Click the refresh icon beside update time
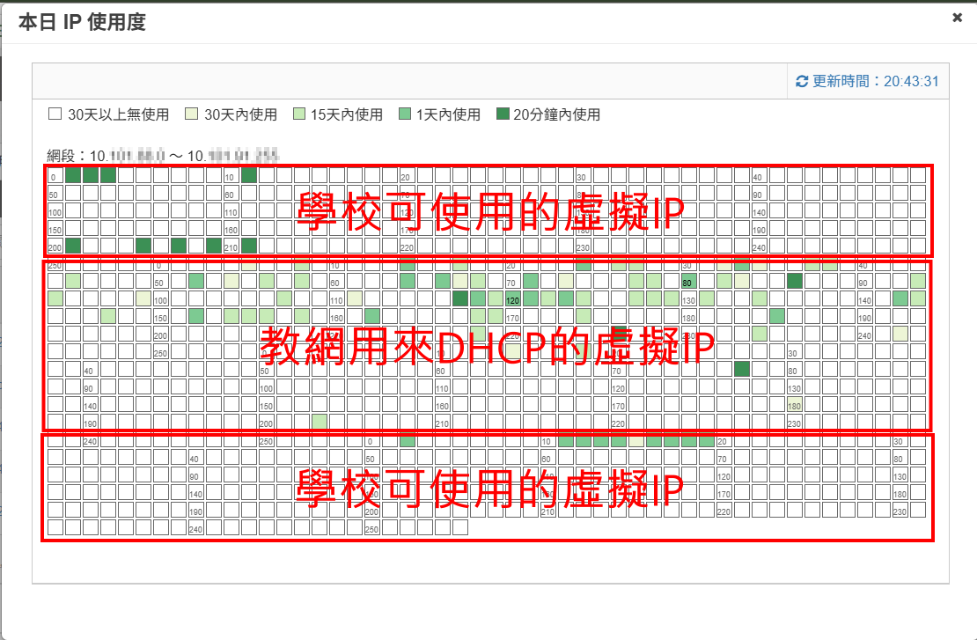The height and width of the screenshot is (640, 977). click(x=801, y=82)
